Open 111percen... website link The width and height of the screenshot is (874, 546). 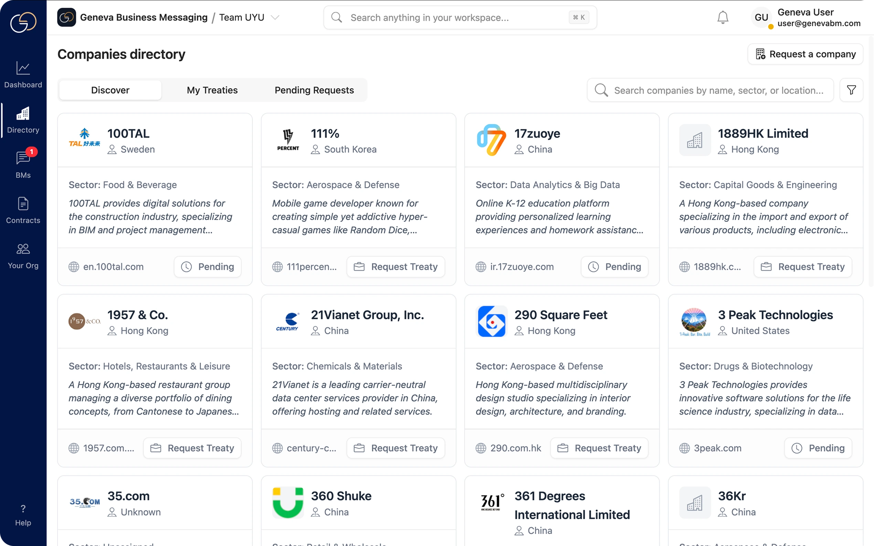click(x=311, y=266)
